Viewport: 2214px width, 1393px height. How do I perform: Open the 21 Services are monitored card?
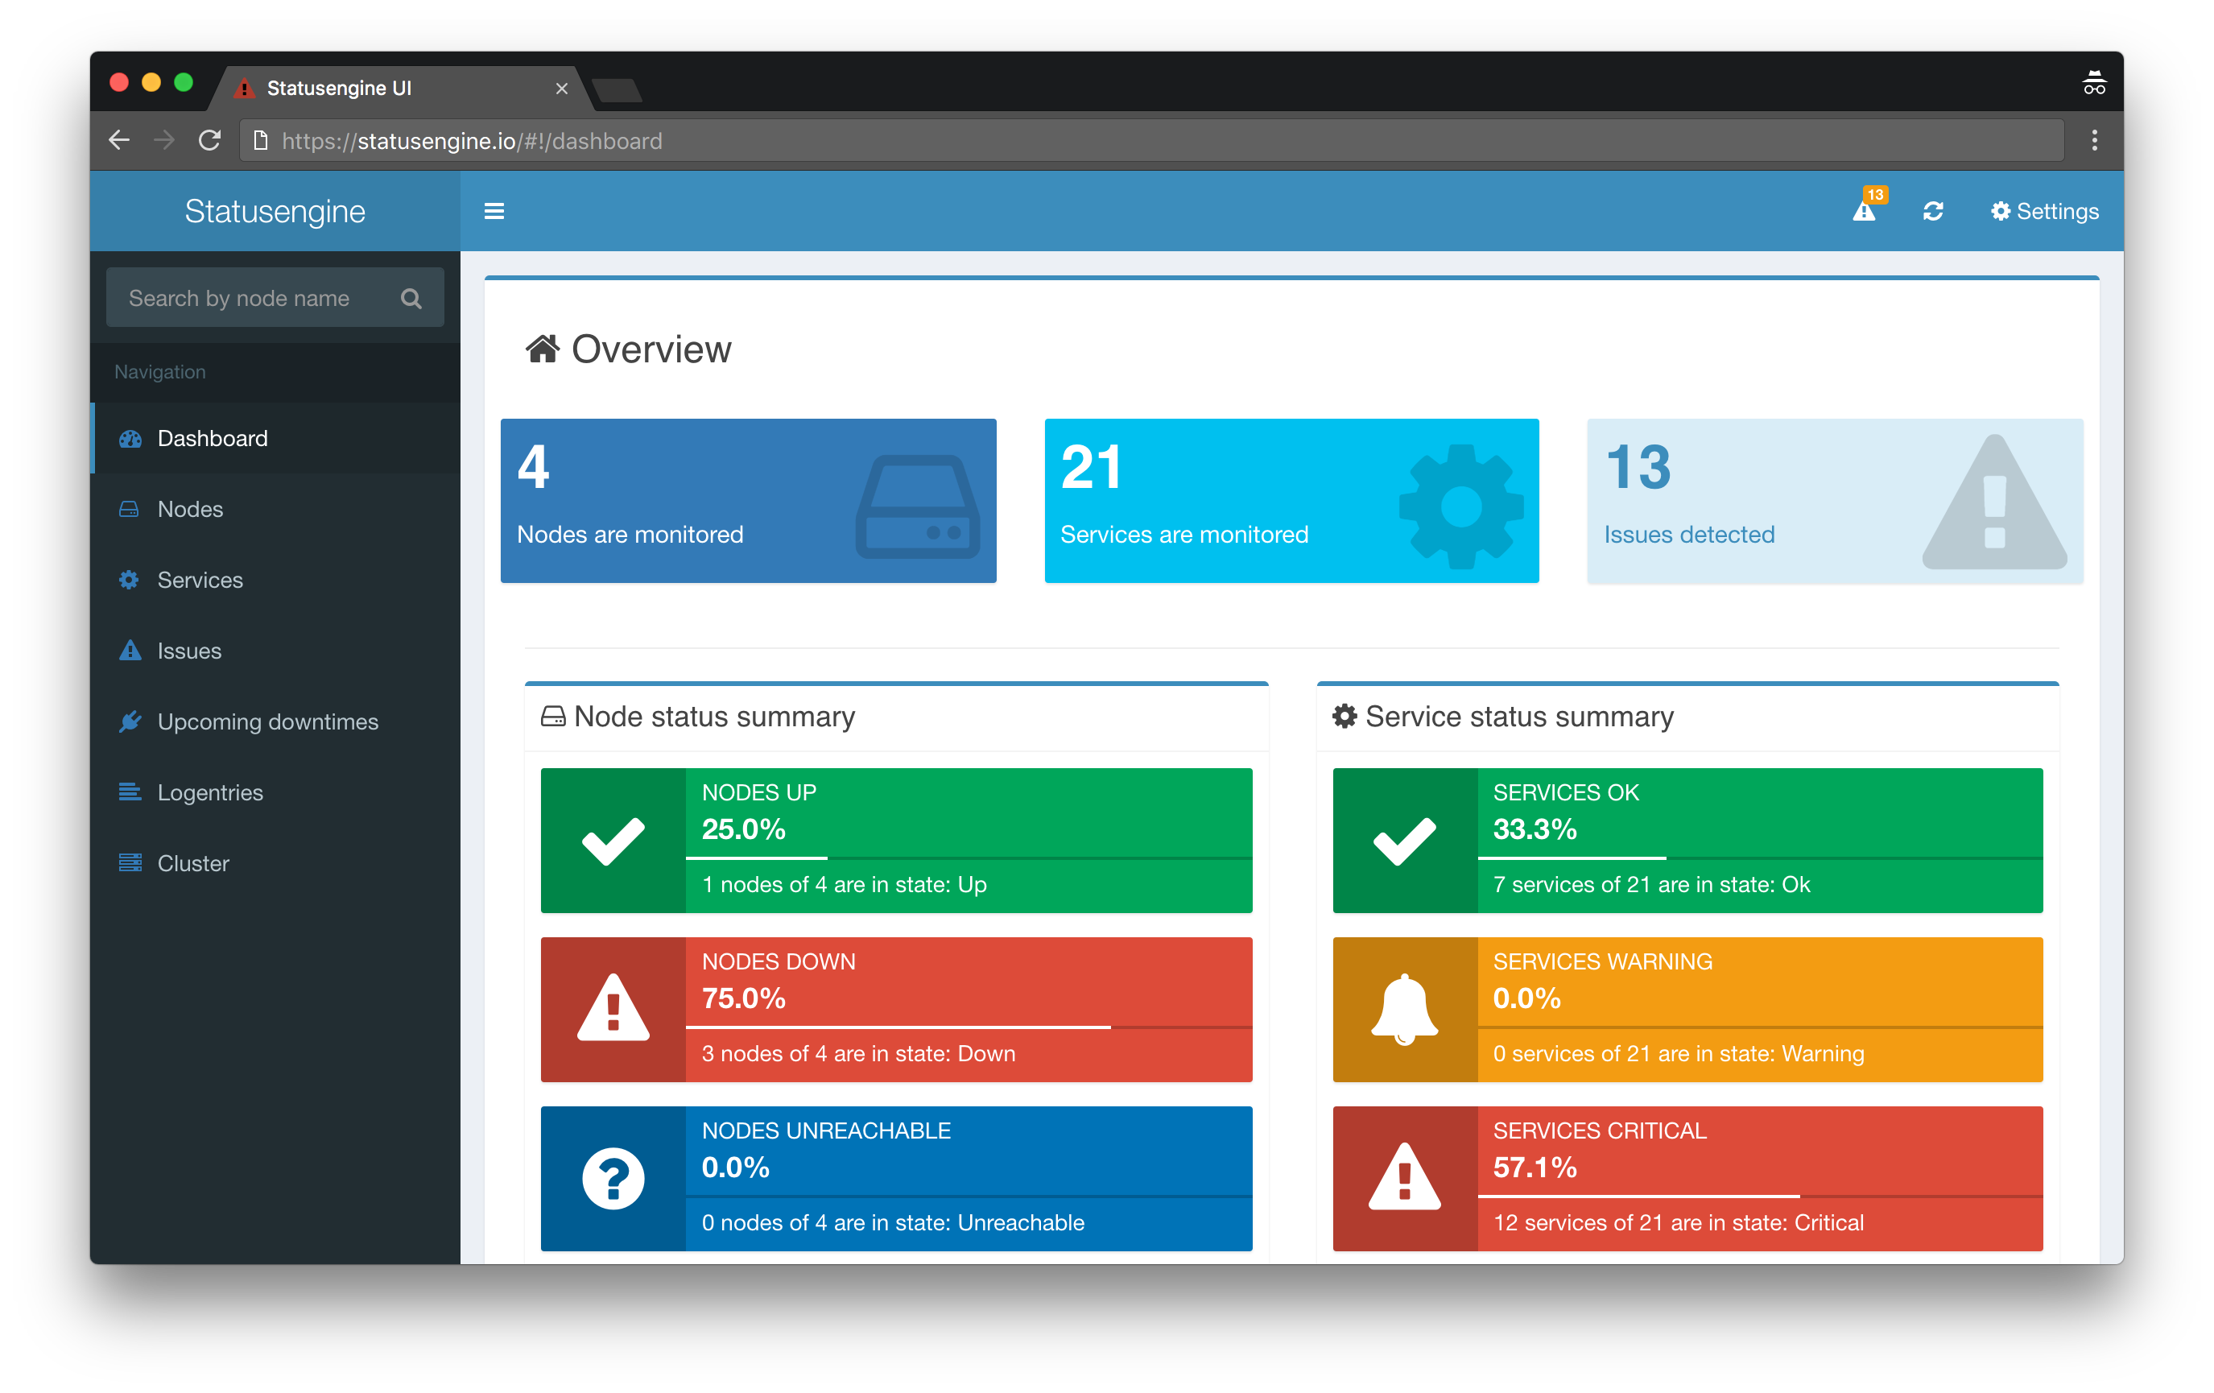(x=1292, y=501)
